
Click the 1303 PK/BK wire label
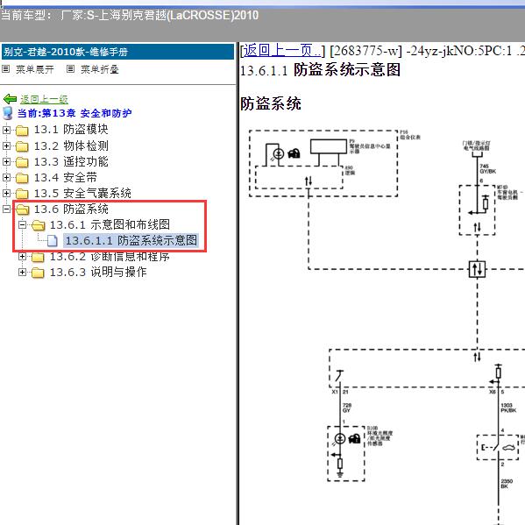(508, 408)
